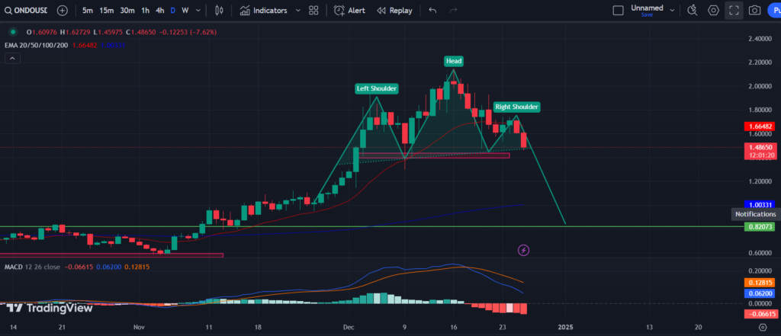The width and height of the screenshot is (781, 336).
Task: Open the Indicators dialog
Action: pyautogui.click(x=263, y=11)
